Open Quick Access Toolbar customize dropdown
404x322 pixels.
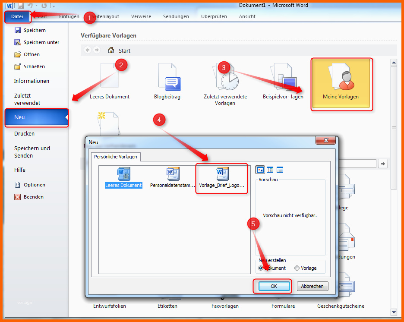click(x=54, y=6)
